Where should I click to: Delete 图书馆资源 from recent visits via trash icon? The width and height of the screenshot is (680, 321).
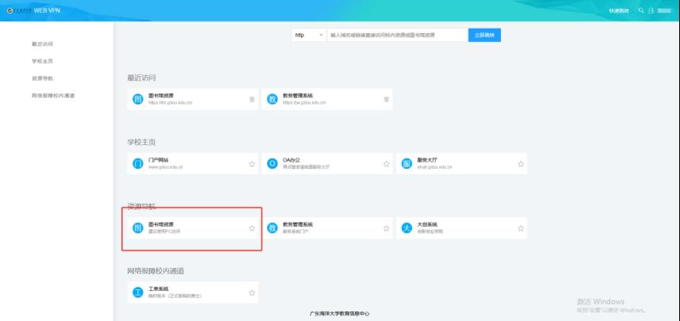click(252, 99)
